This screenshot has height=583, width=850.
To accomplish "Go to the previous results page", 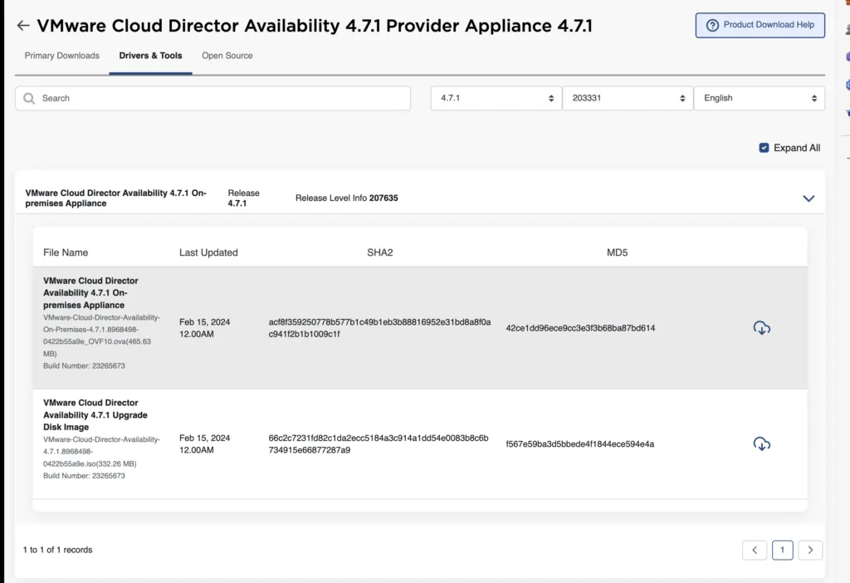I will [754, 550].
